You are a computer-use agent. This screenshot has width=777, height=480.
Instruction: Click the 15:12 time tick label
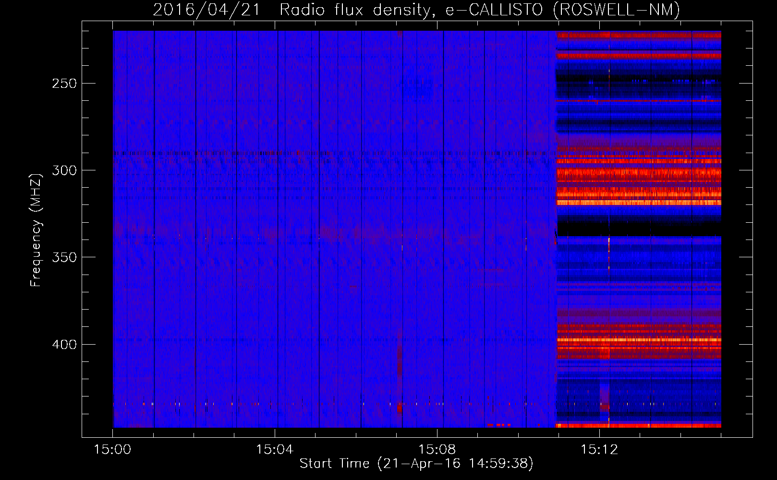(599, 450)
